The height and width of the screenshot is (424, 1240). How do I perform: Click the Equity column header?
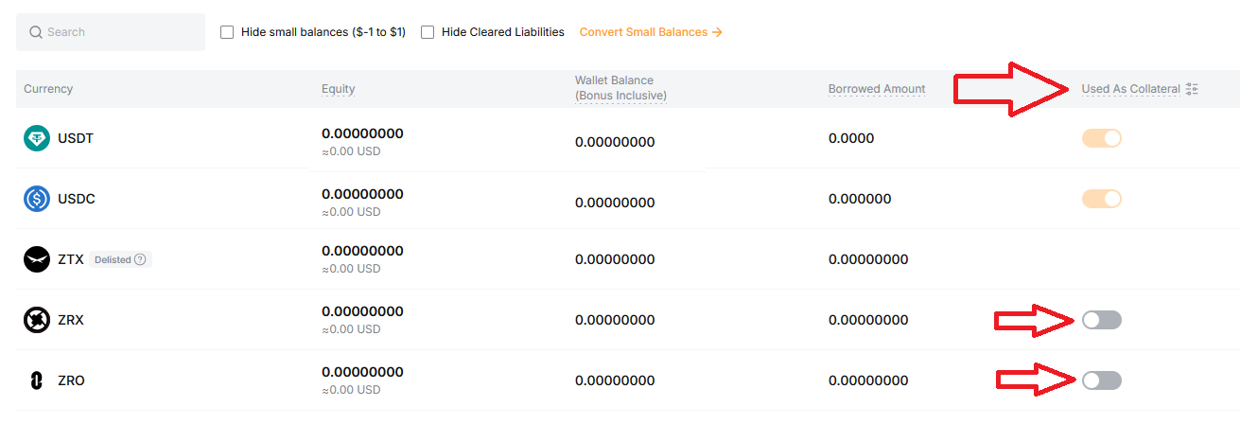click(x=339, y=89)
